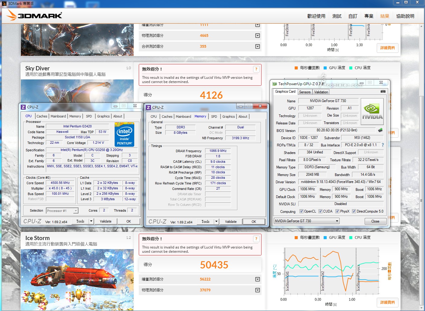Click the GPU-Z BIOS save chip icon
This screenshot has width=425, height=311.
click(380, 130)
